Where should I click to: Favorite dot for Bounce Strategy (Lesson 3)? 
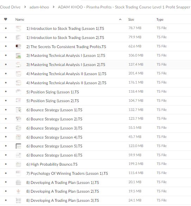tap(6, 128)
